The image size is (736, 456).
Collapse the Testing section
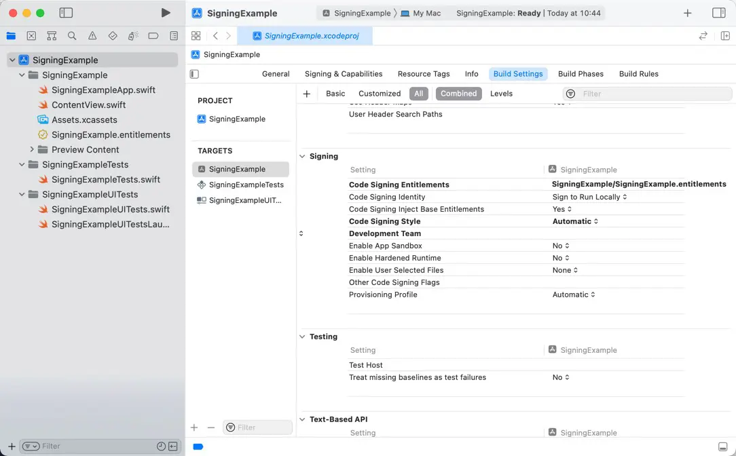tap(302, 337)
